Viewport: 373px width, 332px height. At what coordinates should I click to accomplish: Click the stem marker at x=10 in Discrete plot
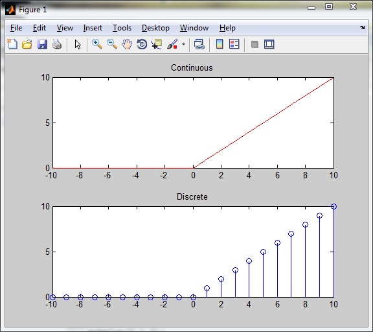[333, 206]
